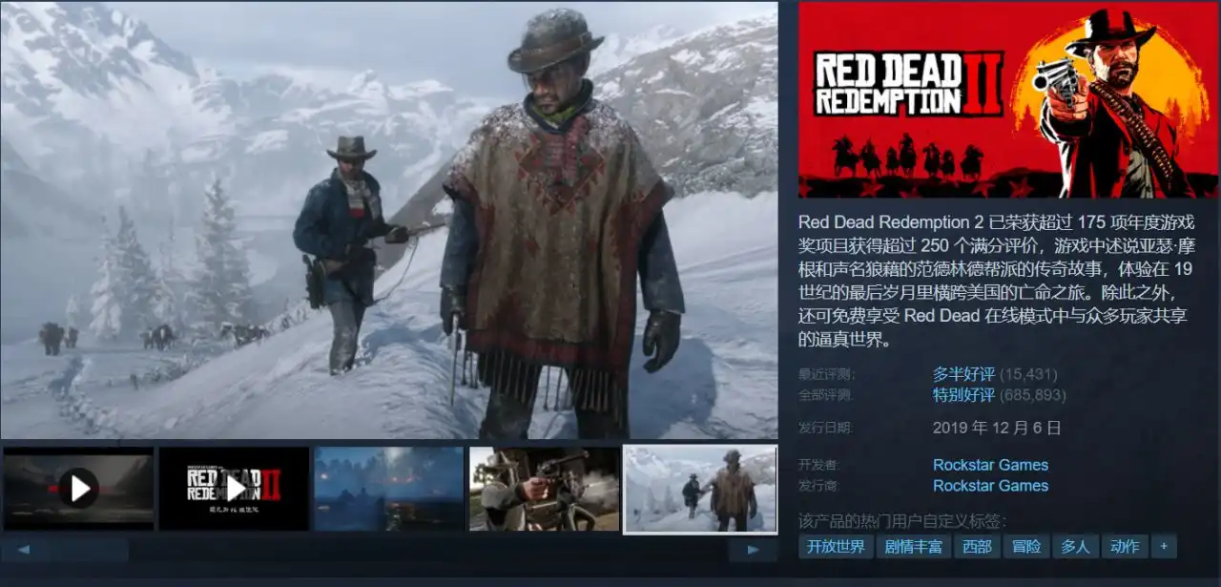Play the Red Dead Redemption II logo trailer
Image resolution: width=1221 pixels, height=587 pixels.
point(234,489)
